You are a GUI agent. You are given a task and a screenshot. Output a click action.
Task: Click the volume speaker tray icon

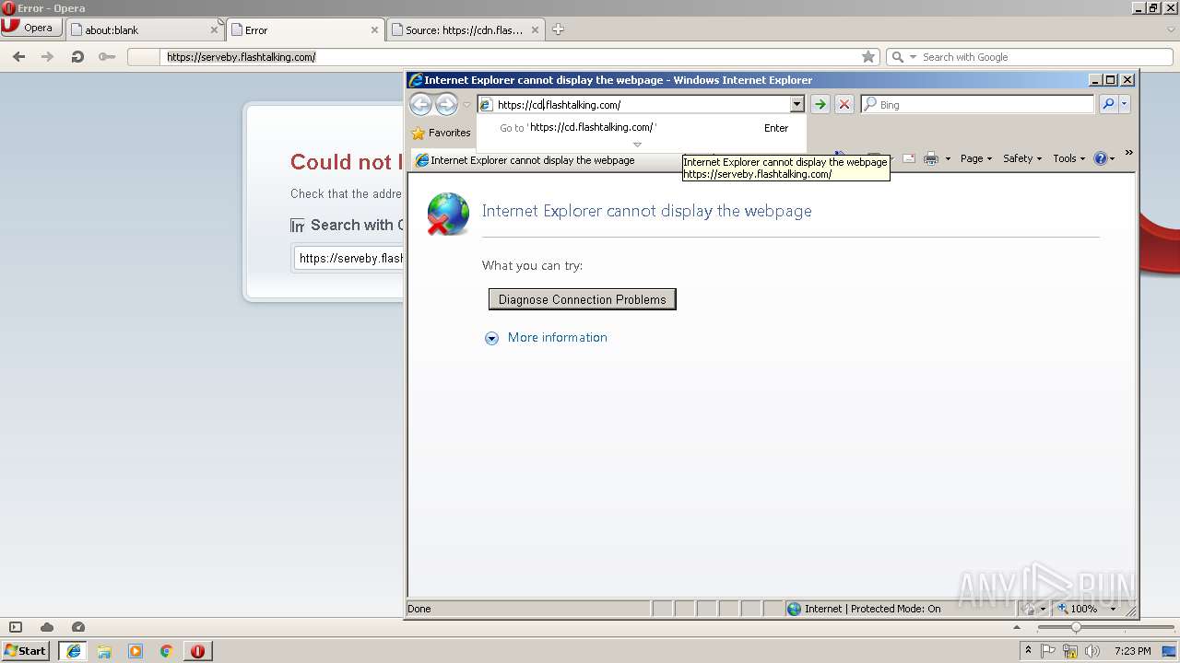pos(1092,651)
